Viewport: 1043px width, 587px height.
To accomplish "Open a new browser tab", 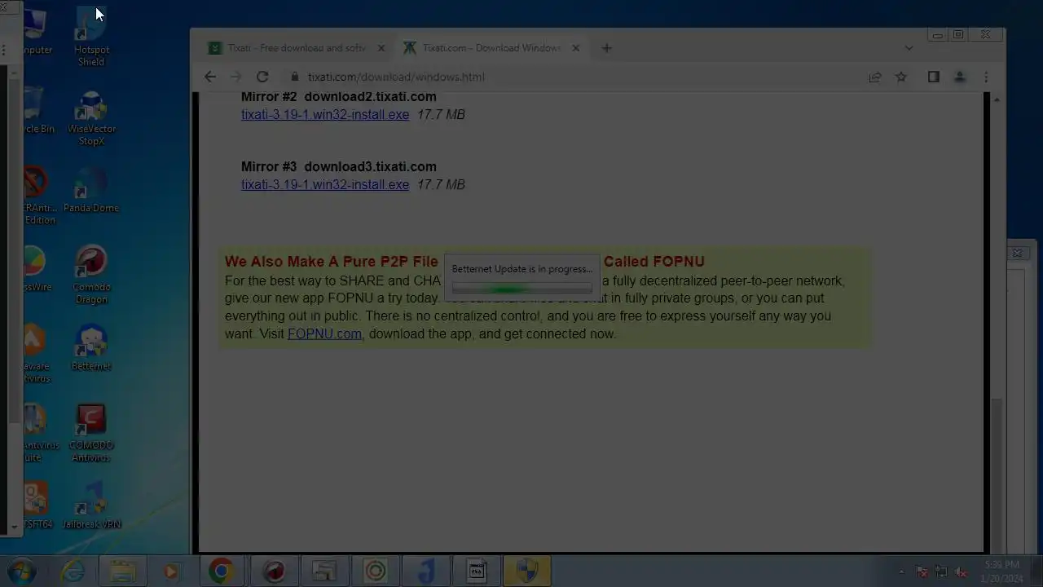I will point(606,48).
